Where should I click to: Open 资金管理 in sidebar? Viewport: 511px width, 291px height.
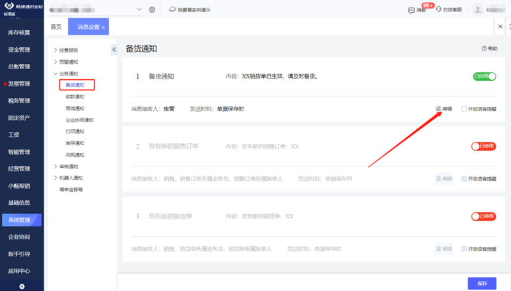[x=19, y=50]
